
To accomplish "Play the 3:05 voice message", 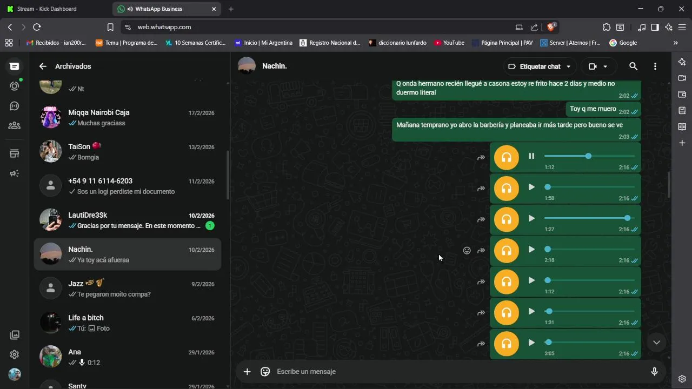I will [x=531, y=343].
